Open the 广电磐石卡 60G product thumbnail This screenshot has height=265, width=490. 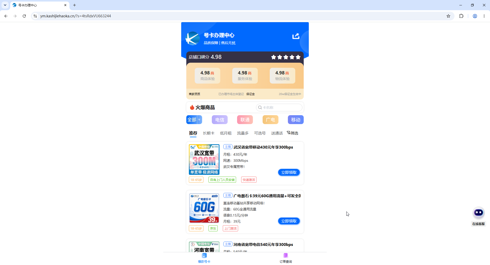click(204, 208)
